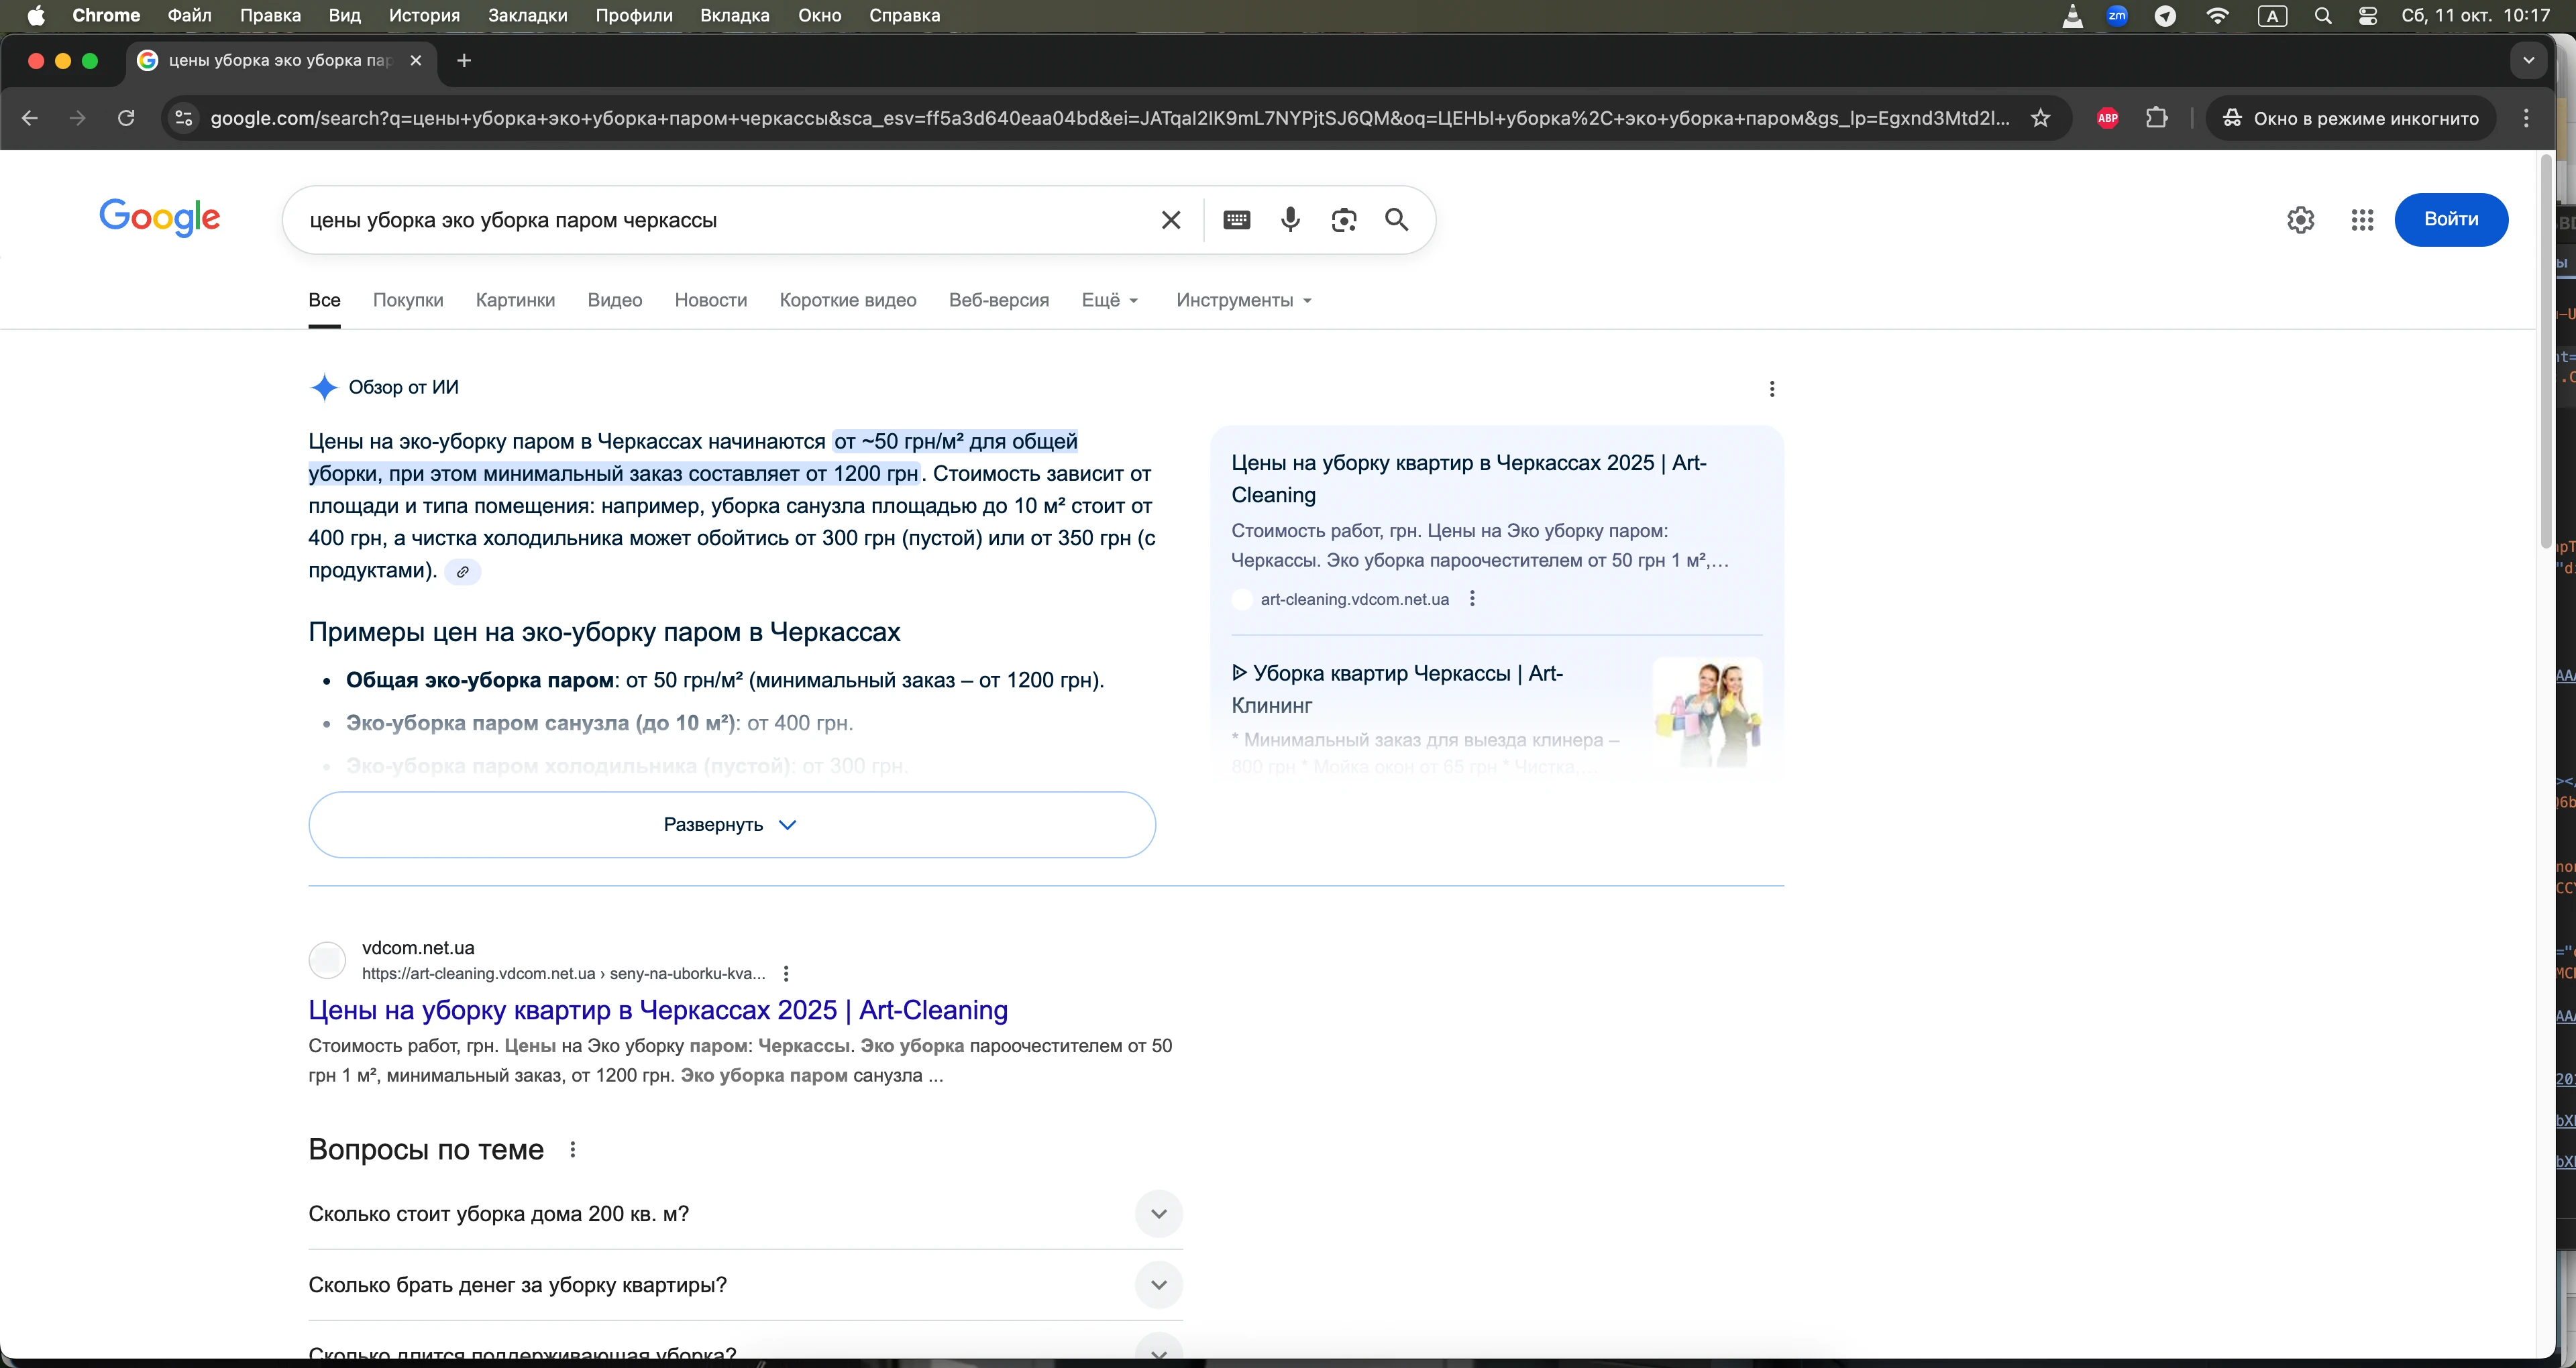Click the page vertical scrollbar
The height and width of the screenshot is (1368, 2576).
pyautogui.click(x=2545, y=350)
